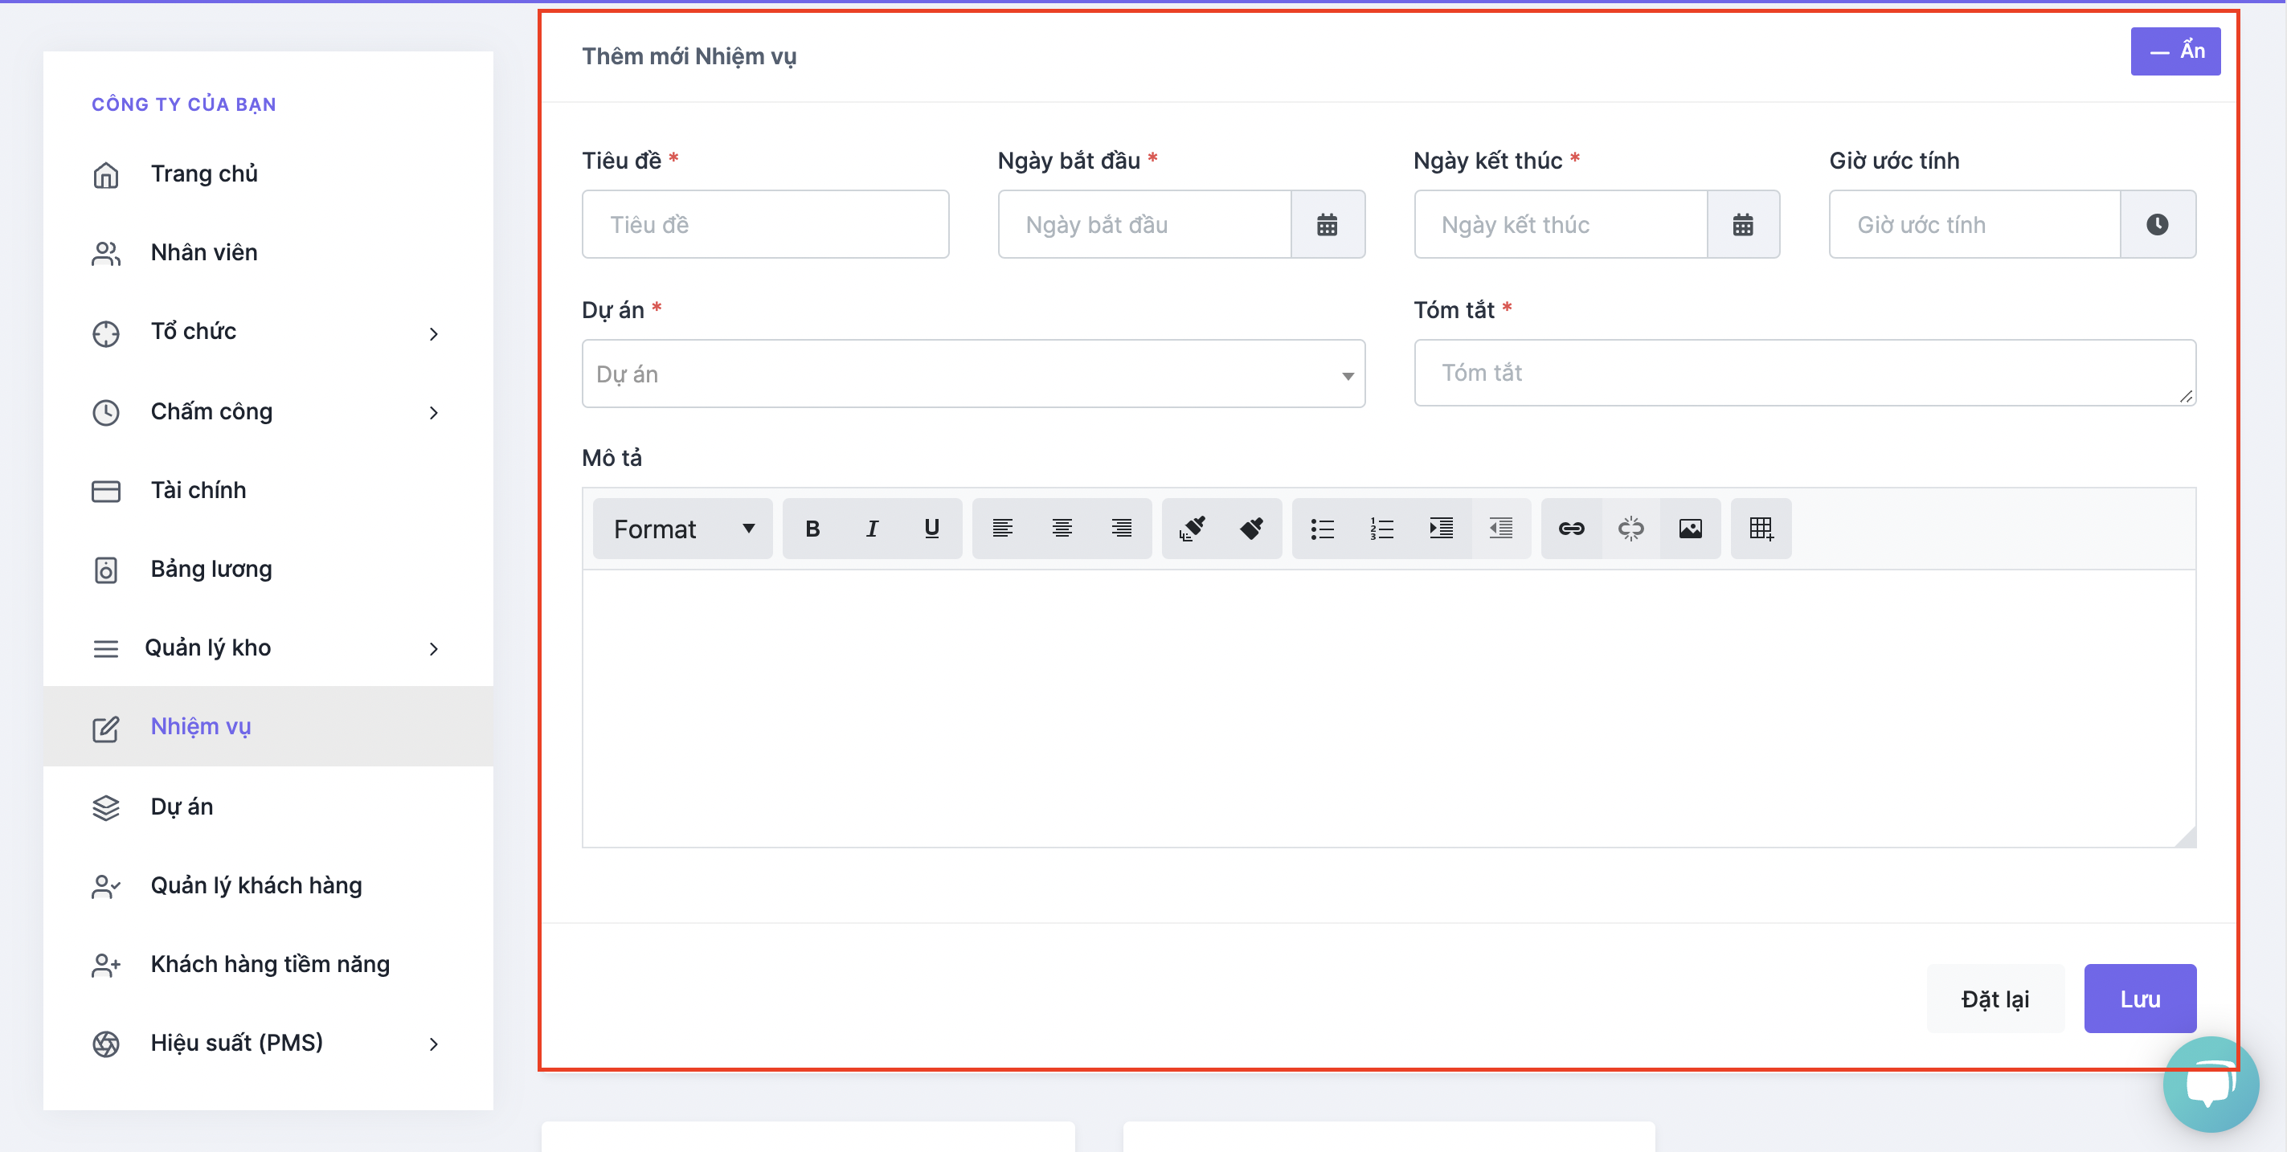Insert a bulleted list

1323,529
